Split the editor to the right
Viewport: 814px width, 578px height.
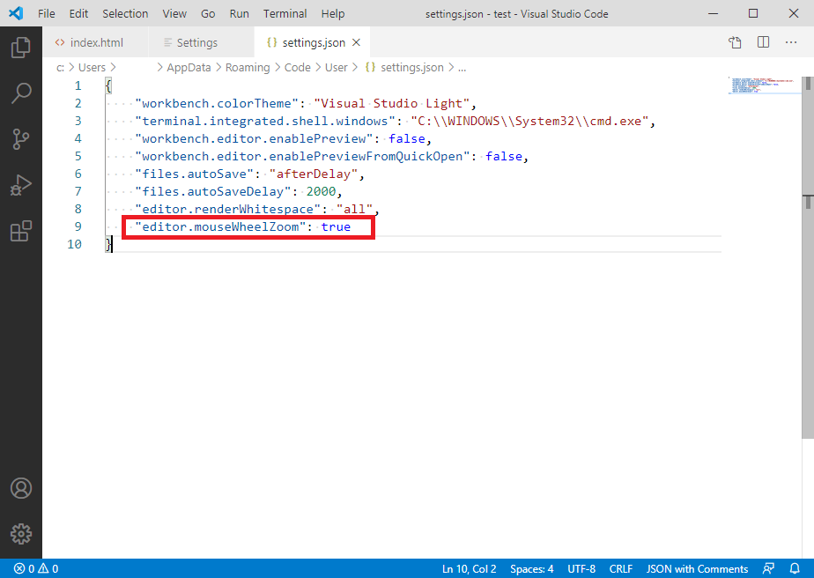[763, 42]
